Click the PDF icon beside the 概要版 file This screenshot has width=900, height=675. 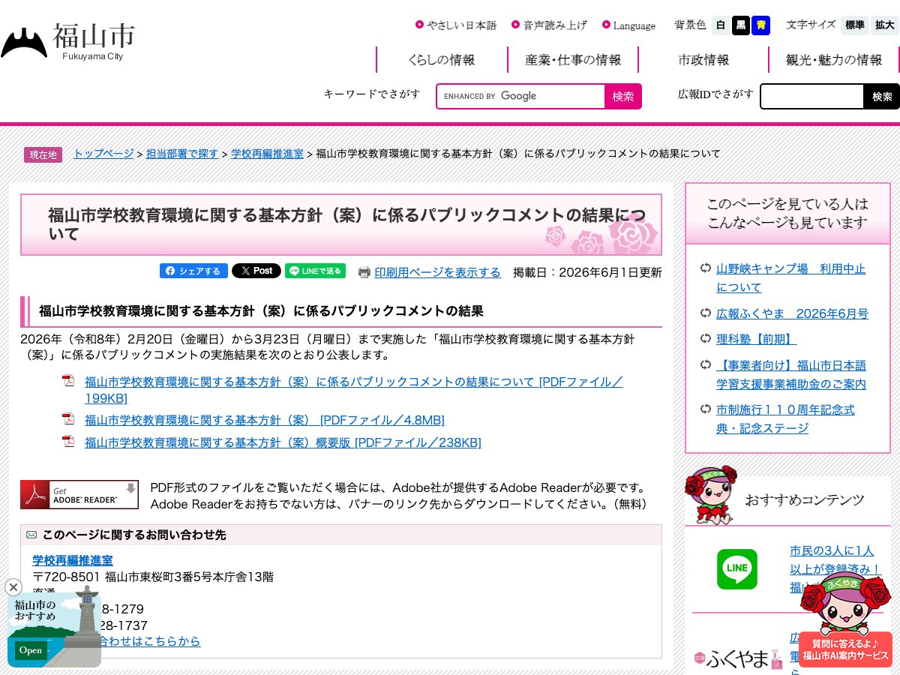pyautogui.click(x=68, y=442)
